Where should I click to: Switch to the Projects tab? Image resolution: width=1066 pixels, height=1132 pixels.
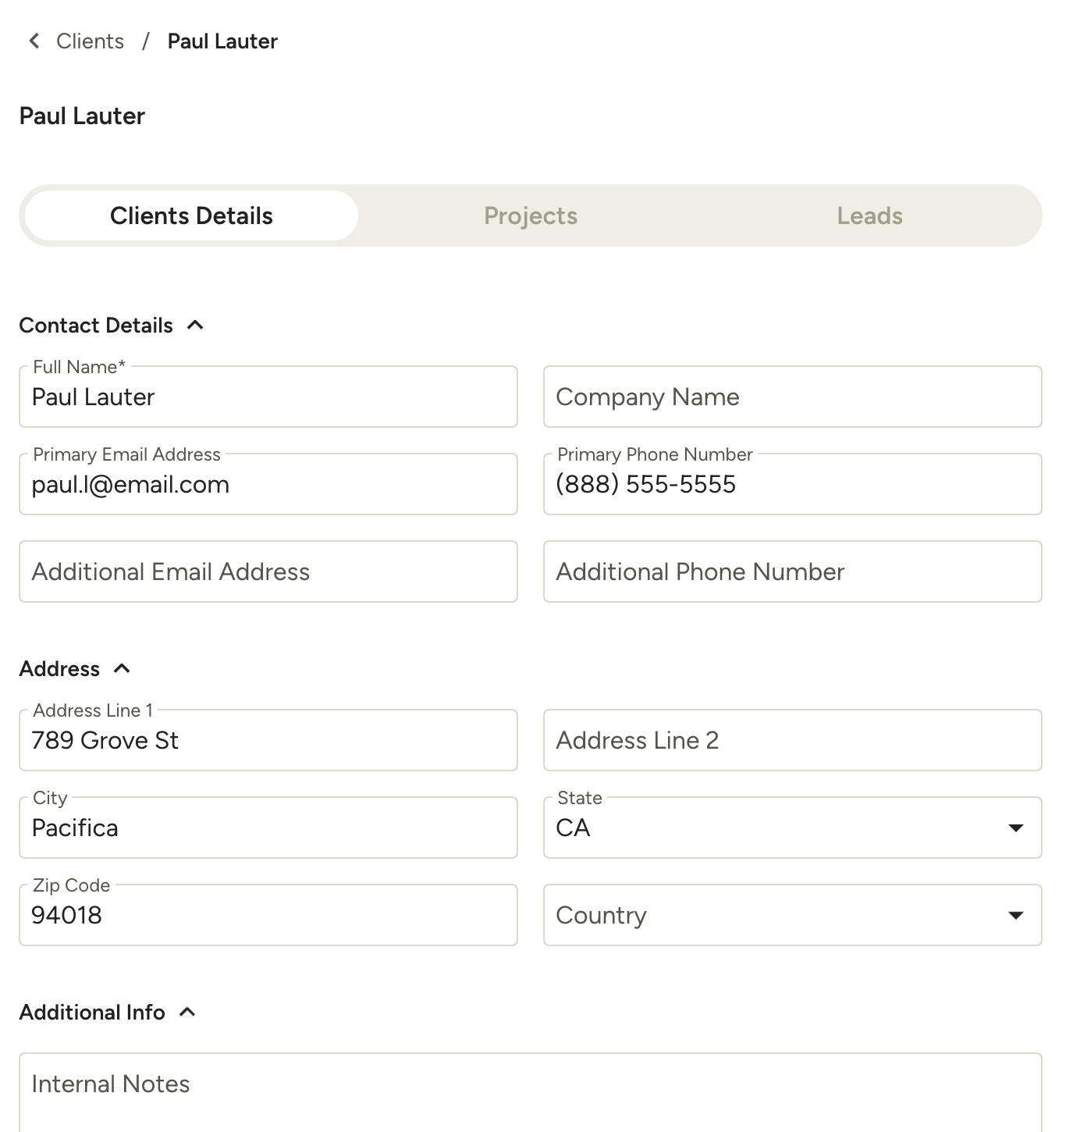click(531, 215)
